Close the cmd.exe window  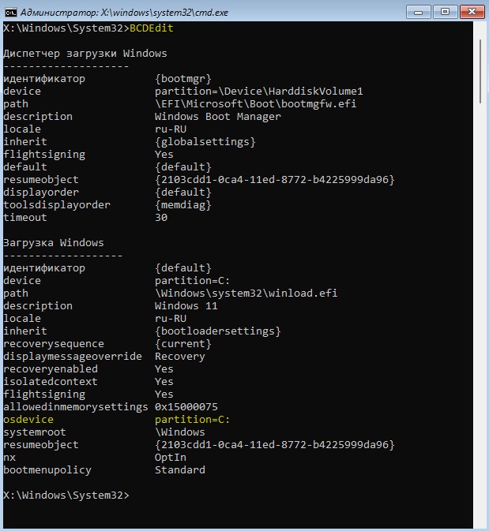click(472, 12)
